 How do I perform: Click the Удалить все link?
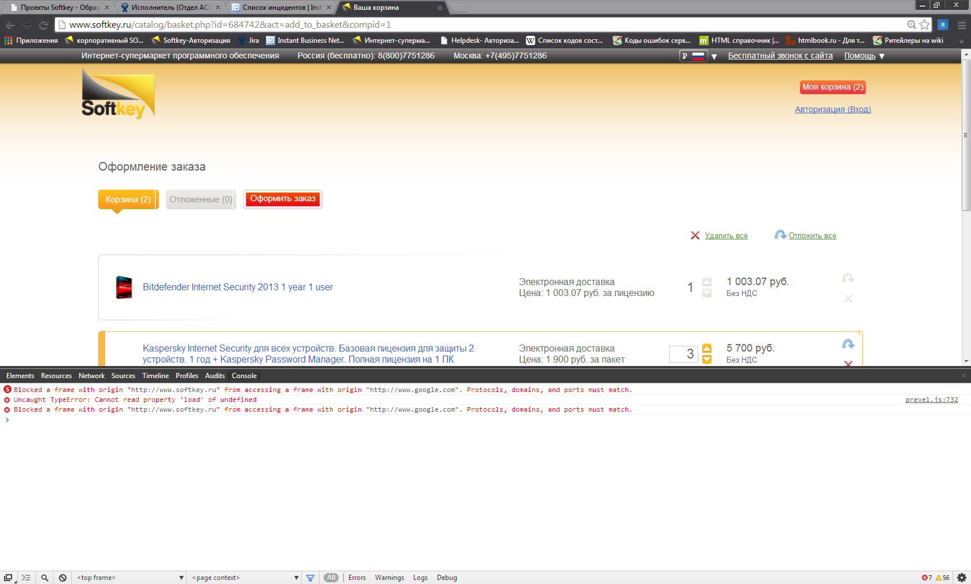click(727, 236)
